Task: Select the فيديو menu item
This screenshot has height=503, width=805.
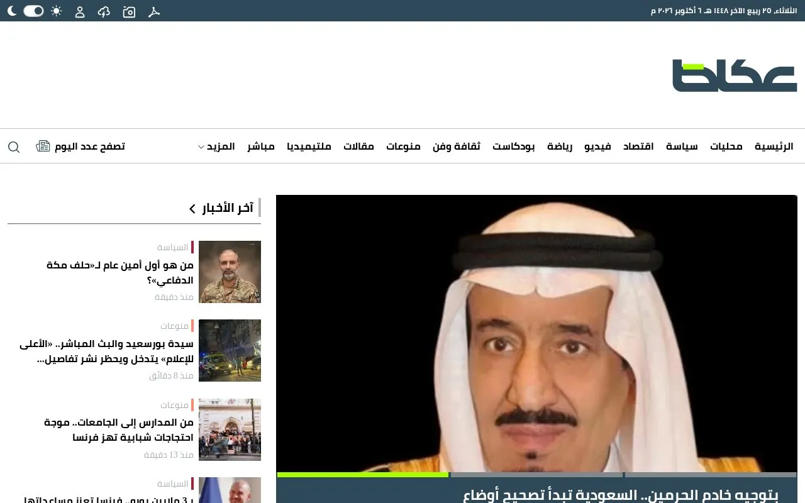Action: pos(598,146)
